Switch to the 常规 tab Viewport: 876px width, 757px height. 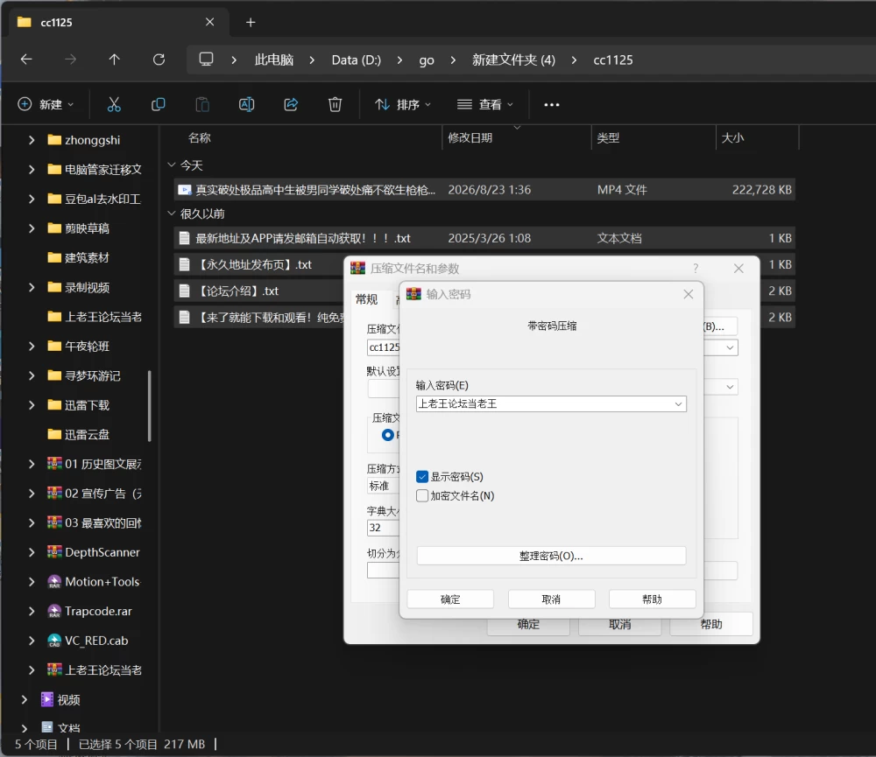pyautogui.click(x=366, y=300)
